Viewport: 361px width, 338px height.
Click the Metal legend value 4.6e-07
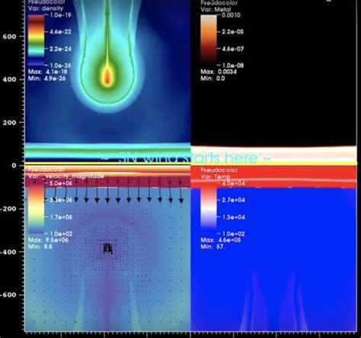coord(233,49)
